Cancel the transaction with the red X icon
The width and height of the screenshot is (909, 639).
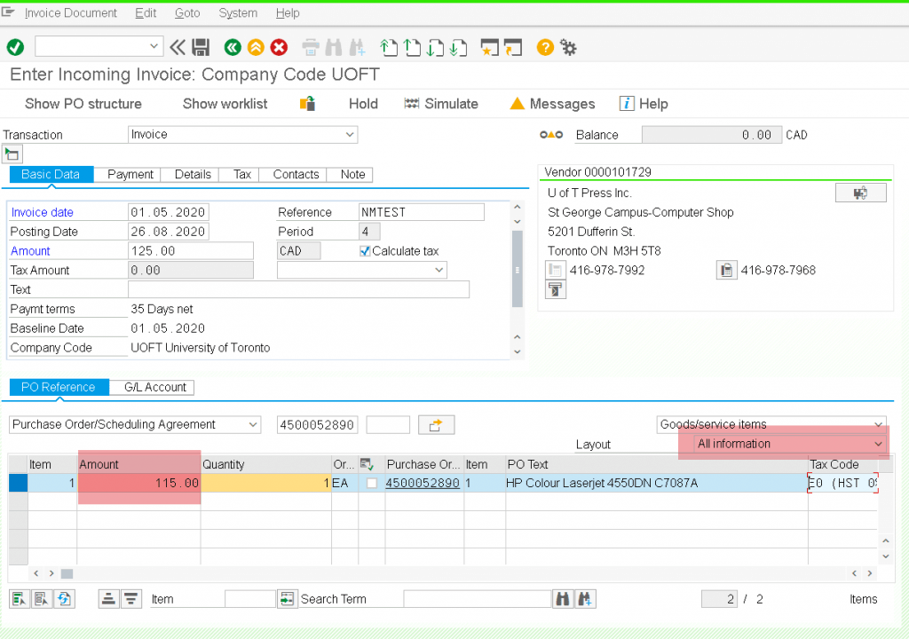(x=279, y=46)
